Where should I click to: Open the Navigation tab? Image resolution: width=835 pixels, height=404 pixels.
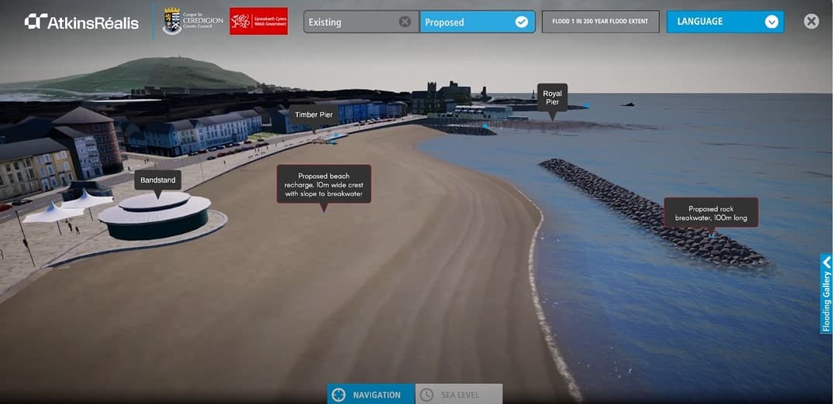pyautogui.click(x=371, y=395)
